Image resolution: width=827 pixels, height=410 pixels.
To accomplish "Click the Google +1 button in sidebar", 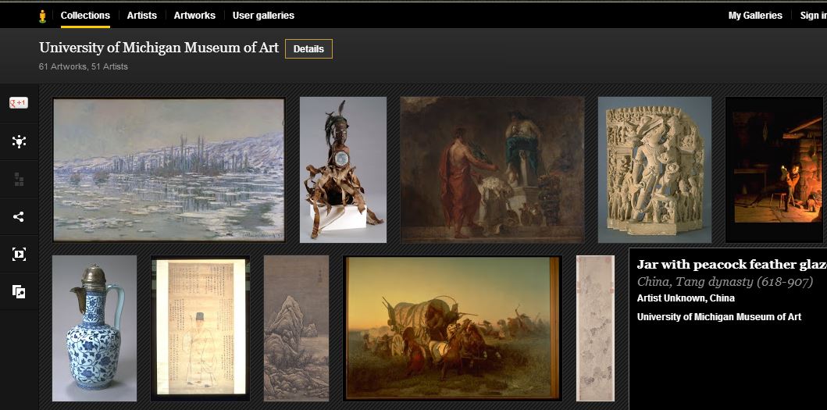I will (19, 103).
